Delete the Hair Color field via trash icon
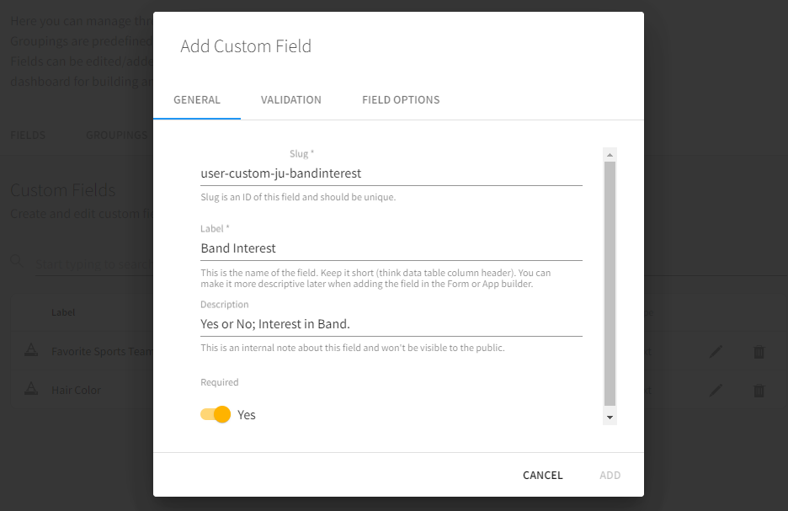Image resolution: width=788 pixels, height=511 pixels. (759, 391)
